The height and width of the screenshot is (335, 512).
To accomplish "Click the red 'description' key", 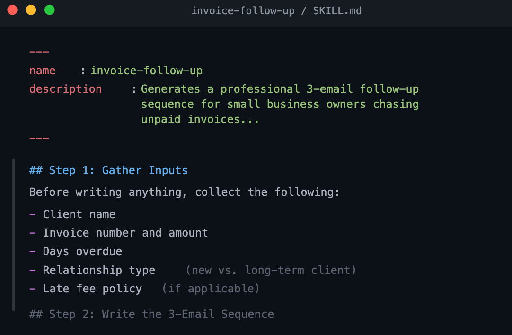I will tap(66, 89).
